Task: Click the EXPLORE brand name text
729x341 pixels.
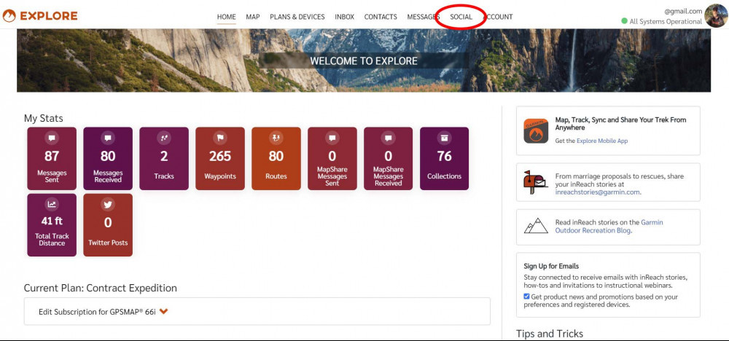Action: pos(49,16)
